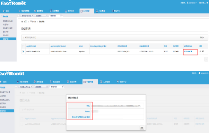Viewport: 209px width, 133px height.
Task: Click the EncodingAESKey column header in upper table
Action: [98, 46]
